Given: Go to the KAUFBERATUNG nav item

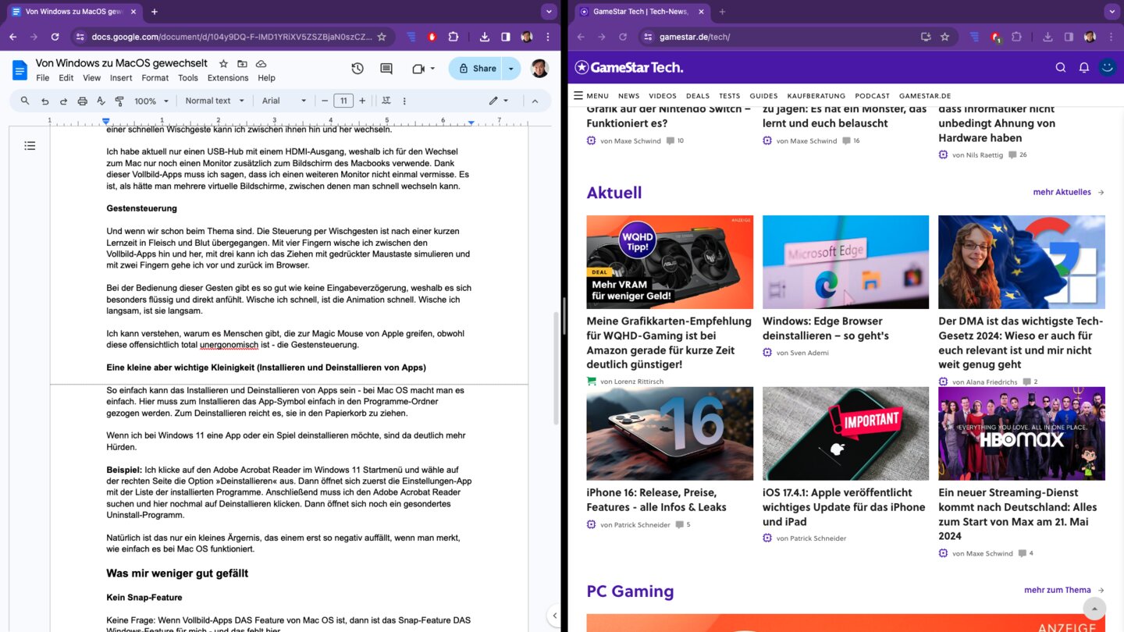Looking at the screenshot, I should click(x=816, y=96).
